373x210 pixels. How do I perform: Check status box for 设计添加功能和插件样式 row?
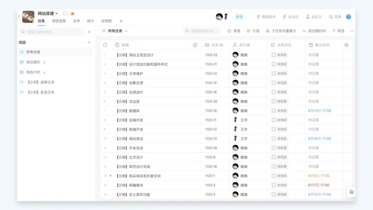pos(274,64)
